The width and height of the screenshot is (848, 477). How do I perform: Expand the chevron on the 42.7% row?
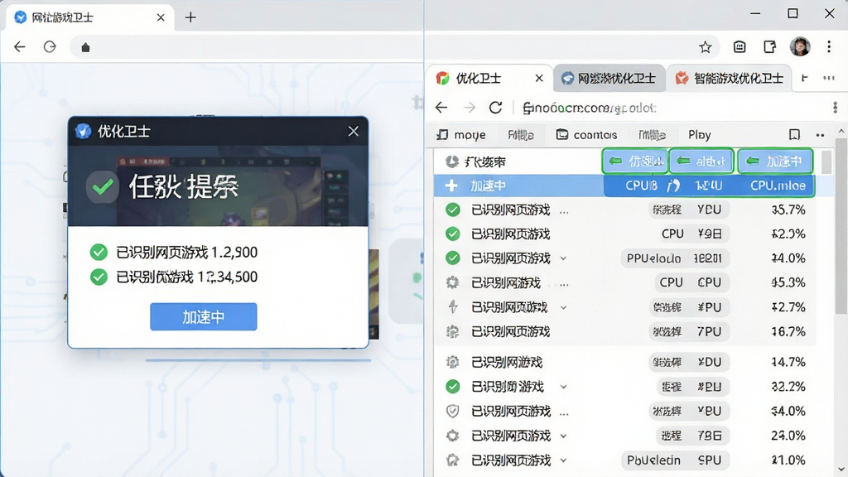pyautogui.click(x=563, y=308)
